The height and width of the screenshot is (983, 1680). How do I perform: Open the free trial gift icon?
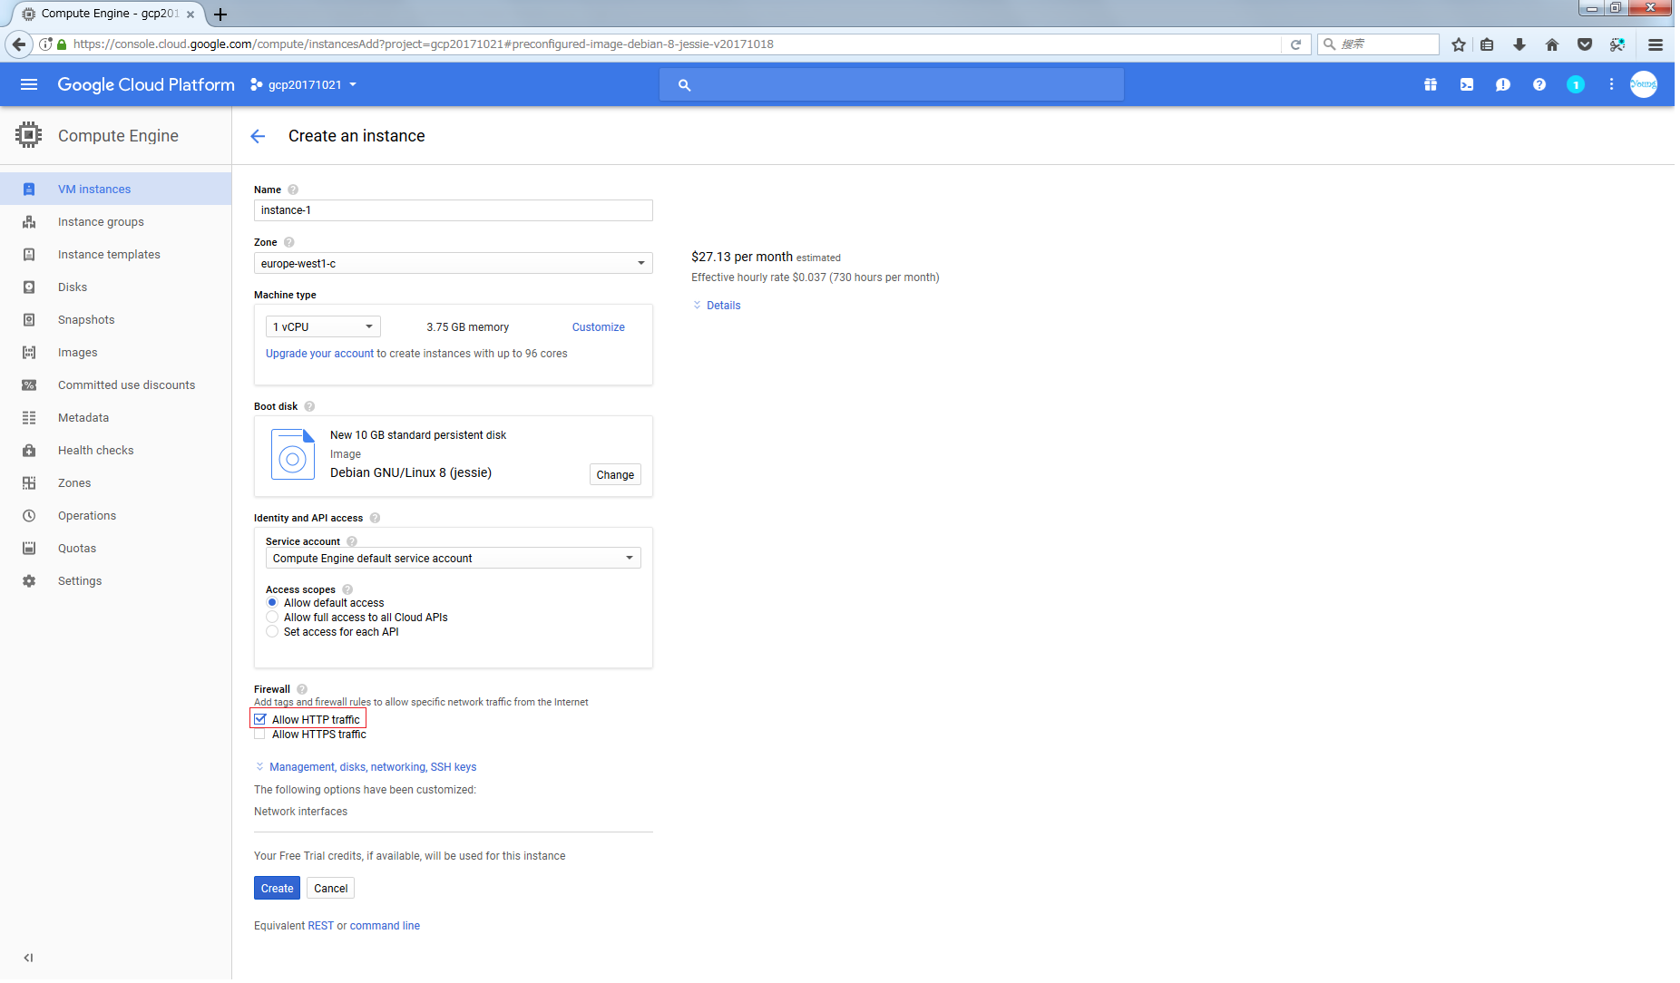tap(1431, 84)
